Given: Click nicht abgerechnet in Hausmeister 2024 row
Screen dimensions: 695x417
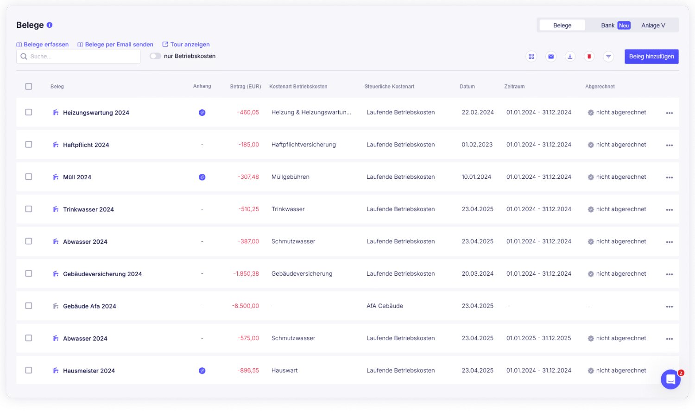Looking at the screenshot, I should point(621,371).
